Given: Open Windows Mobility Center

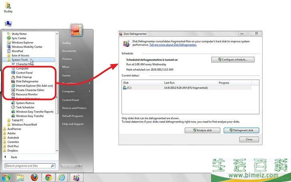Looking at the screenshot, I should [27, 47].
